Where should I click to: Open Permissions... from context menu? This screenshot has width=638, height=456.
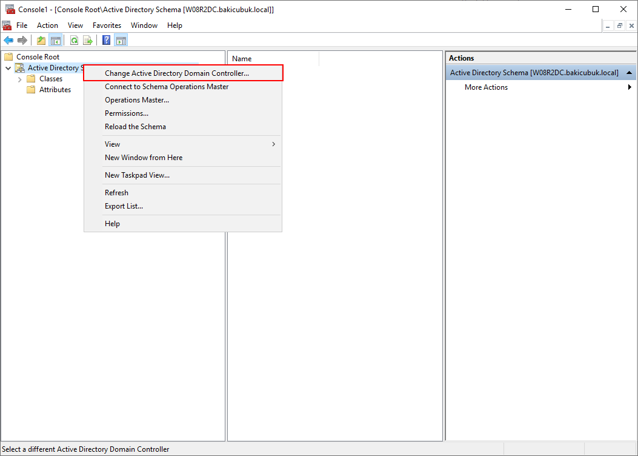tap(183, 113)
